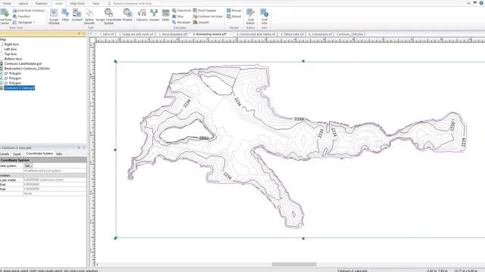The image size is (485, 272).
Task: Select the Point Sample tool
Action: (205, 11)
